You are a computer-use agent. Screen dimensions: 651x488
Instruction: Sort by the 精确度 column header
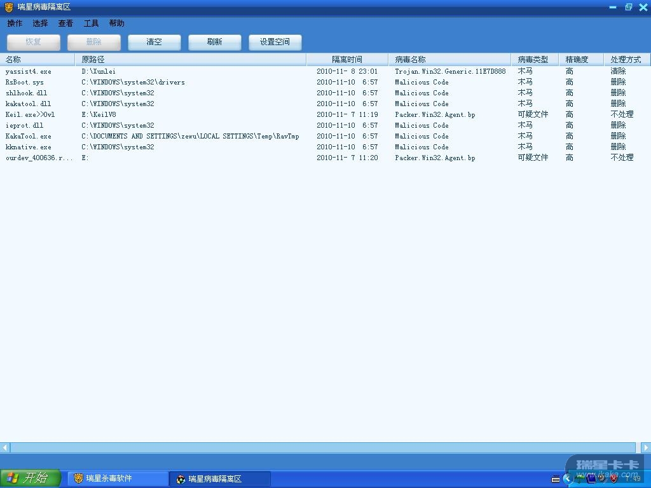(x=581, y=59)
